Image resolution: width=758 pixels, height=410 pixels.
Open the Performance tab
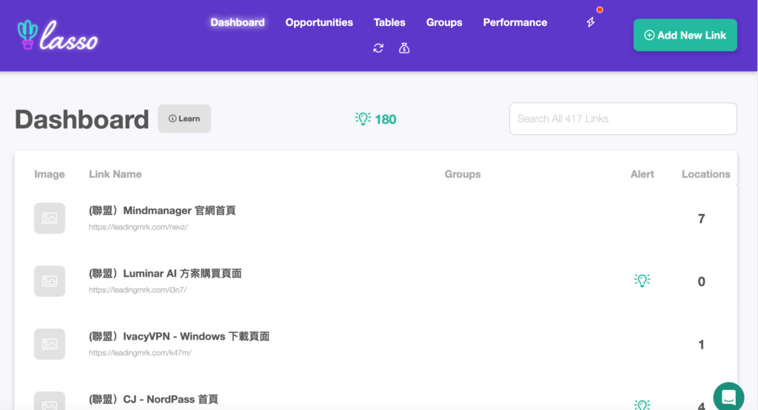pos(515,22)
